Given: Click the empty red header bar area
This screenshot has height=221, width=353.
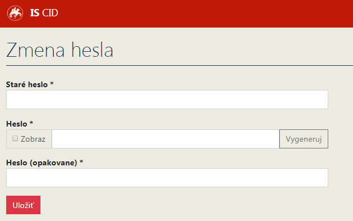Looking at the screenshot, I should point(202,13).
